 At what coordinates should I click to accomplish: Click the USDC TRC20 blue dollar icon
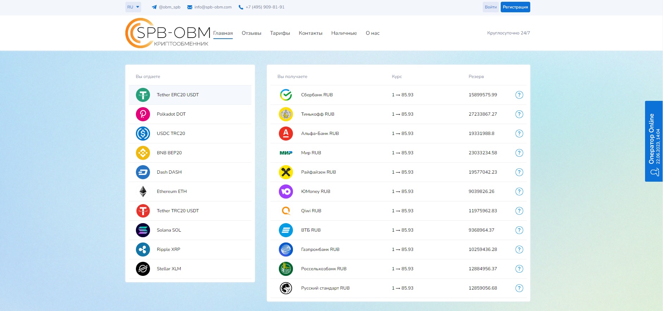[143, 134]
